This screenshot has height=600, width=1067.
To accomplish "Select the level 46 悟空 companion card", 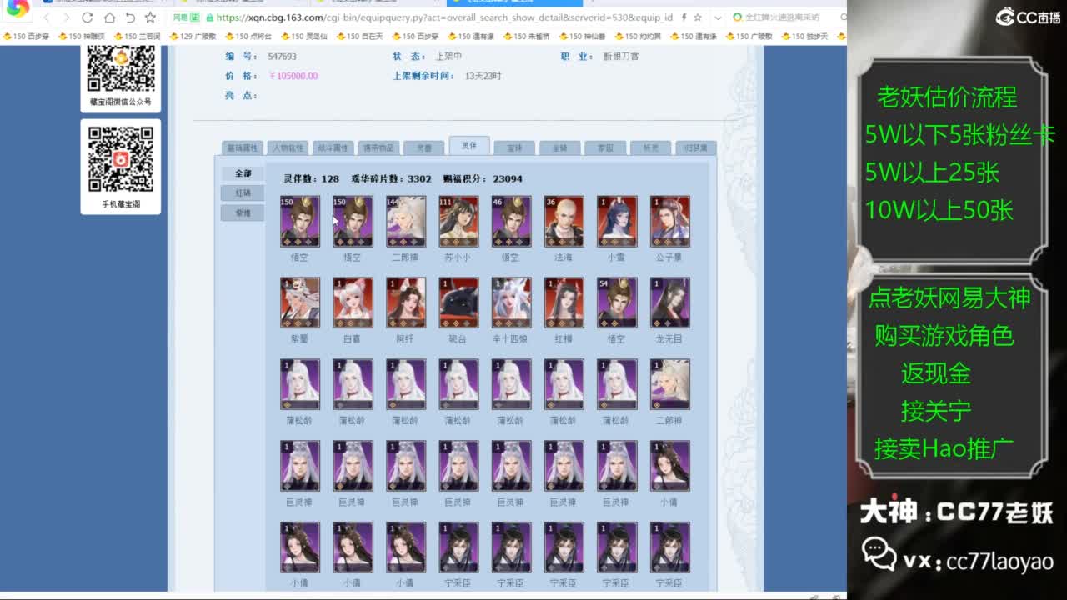I will click(511, 222).
